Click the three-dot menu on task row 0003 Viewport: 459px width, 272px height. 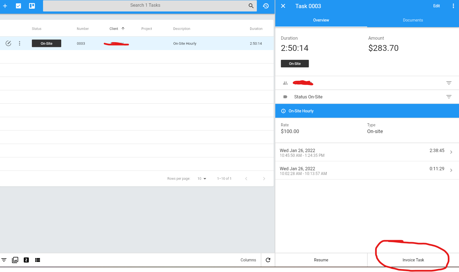(x=20, y=43)
